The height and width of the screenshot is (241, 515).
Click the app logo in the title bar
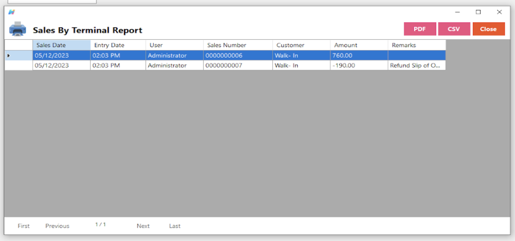coord(11,12)
